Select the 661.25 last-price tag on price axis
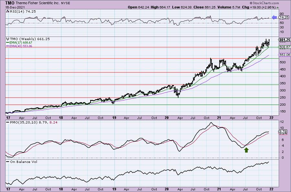The height and width of the screenshot is (192, 291). (284, 40)
